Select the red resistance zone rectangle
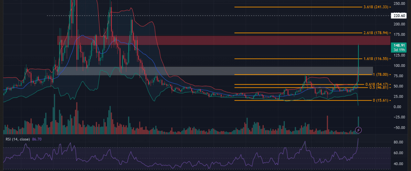The height and width of the screenshot is (171, 411). tap(206, 40)
